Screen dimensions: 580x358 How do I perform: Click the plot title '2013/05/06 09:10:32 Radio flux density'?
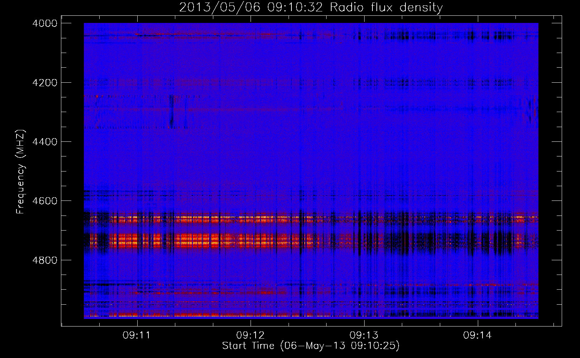(311, 8)
